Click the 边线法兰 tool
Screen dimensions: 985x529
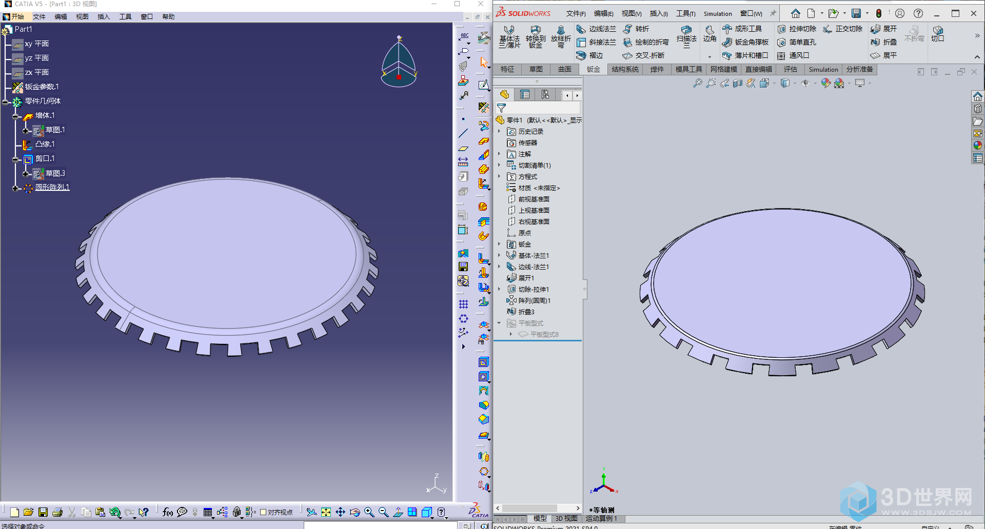[x=596, y=29]
